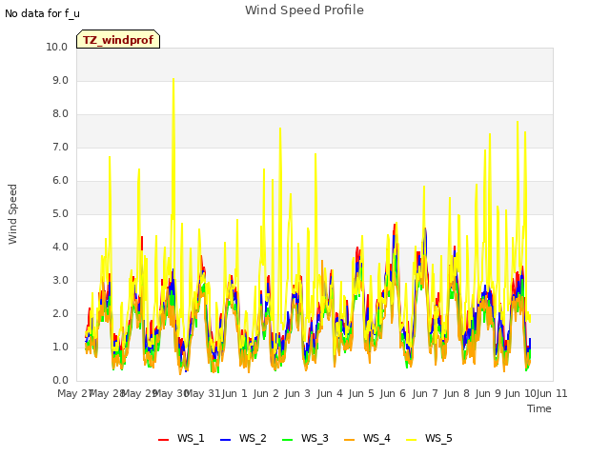The width and height of the screenshot is (610, 457).
Task: Click the tallest yellow WS_5 peak near 9.0
Action: (x=173, y=80)
